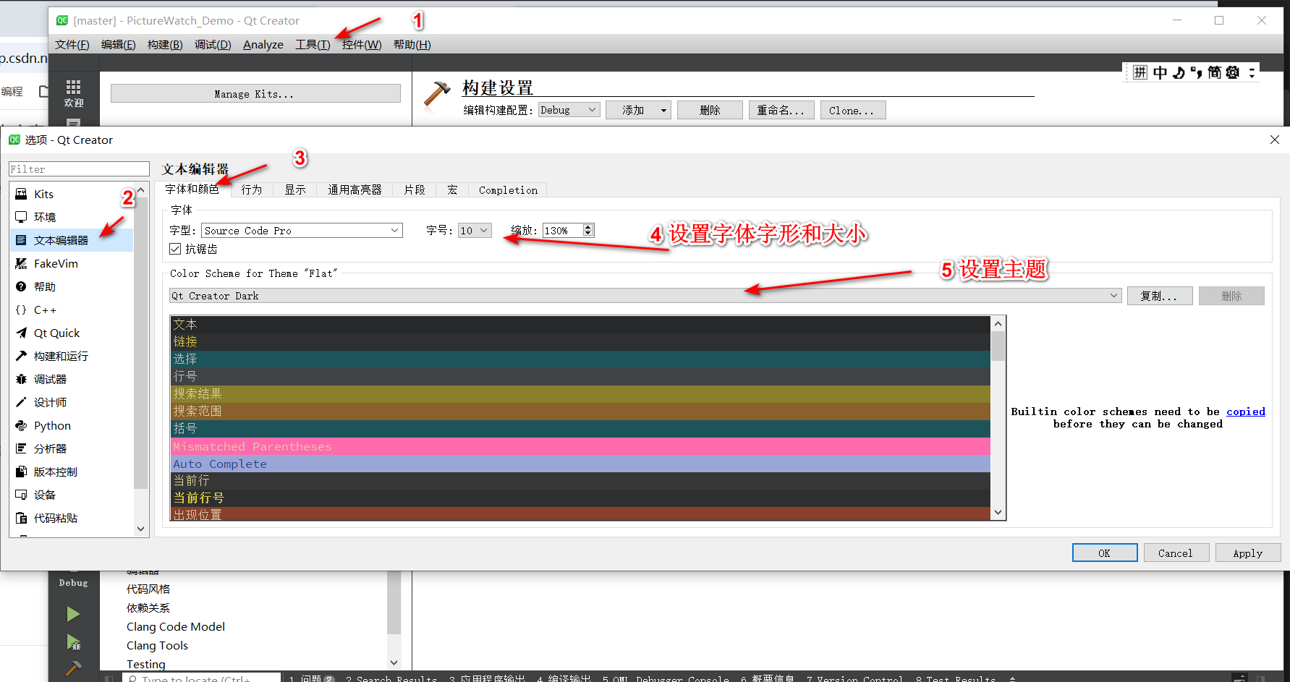Select 文本编辑器 in options sidebar
1290x682 pixels.
point(71,240)
